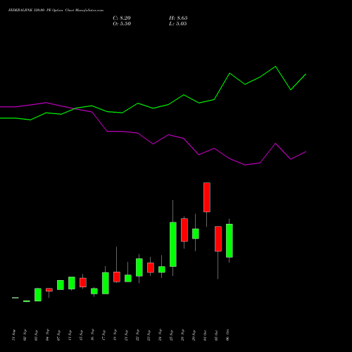The image size is (352, 352).
Task: Click the close value 'C: 8.20'
Action: coord(122,18)
